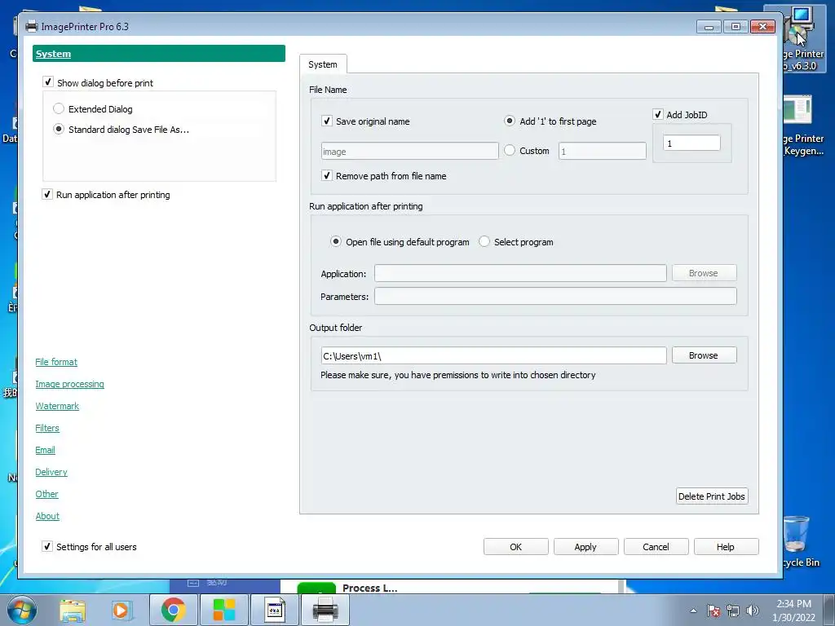Open Windows Explorer from the taskbar

pos(73,610)
